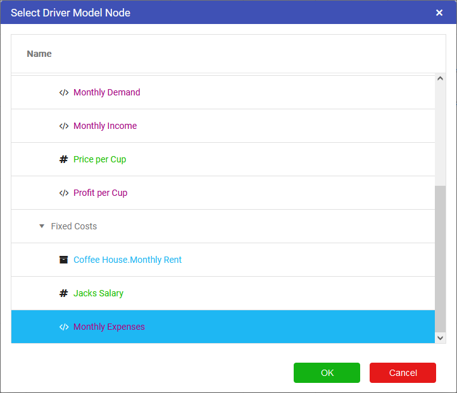Click the code icon beside Monthly Demand
Viewport: 457px width, 393px height.
pos(63,92)
